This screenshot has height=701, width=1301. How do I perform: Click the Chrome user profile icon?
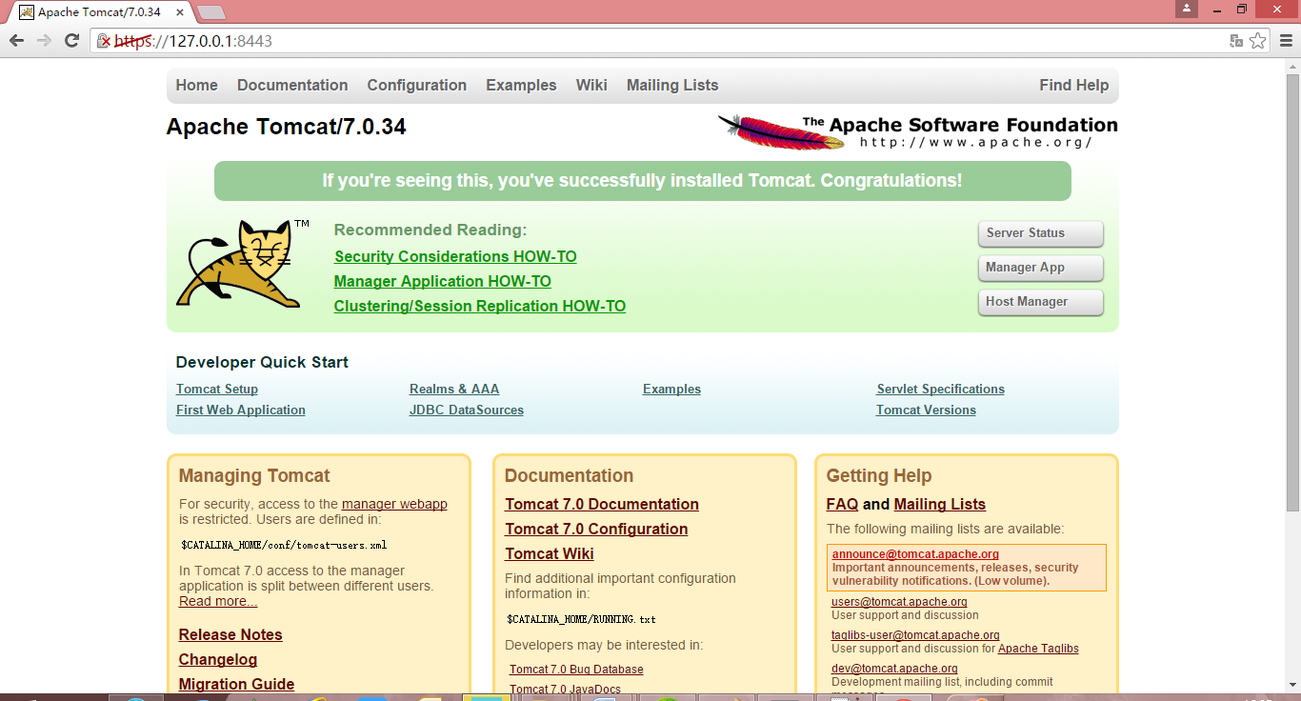tap(1187, 9)
